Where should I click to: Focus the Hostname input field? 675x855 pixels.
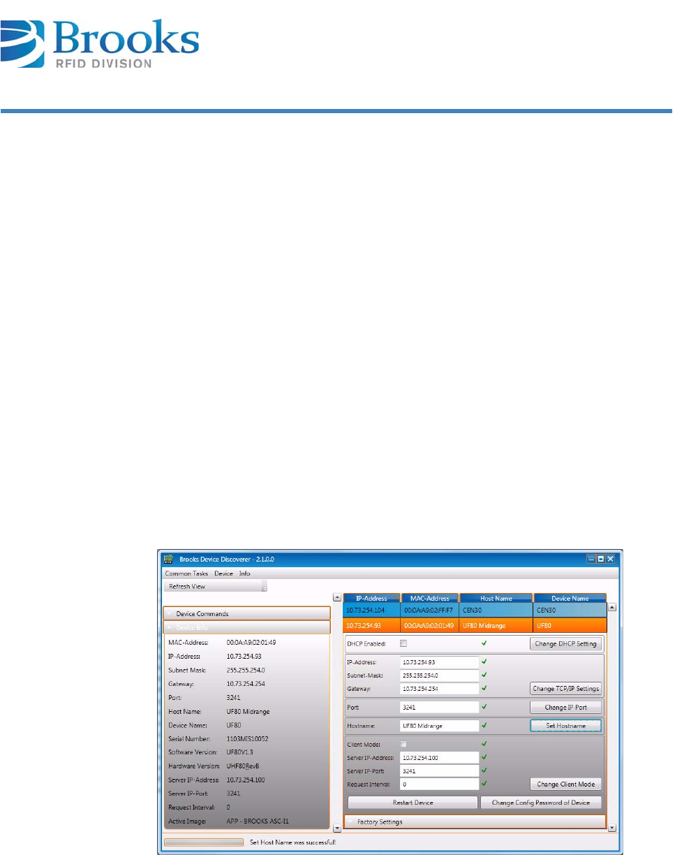tap(439, 726)
